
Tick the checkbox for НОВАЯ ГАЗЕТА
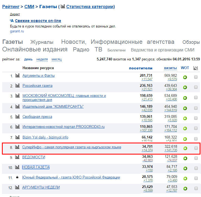[x=196, y=168]
